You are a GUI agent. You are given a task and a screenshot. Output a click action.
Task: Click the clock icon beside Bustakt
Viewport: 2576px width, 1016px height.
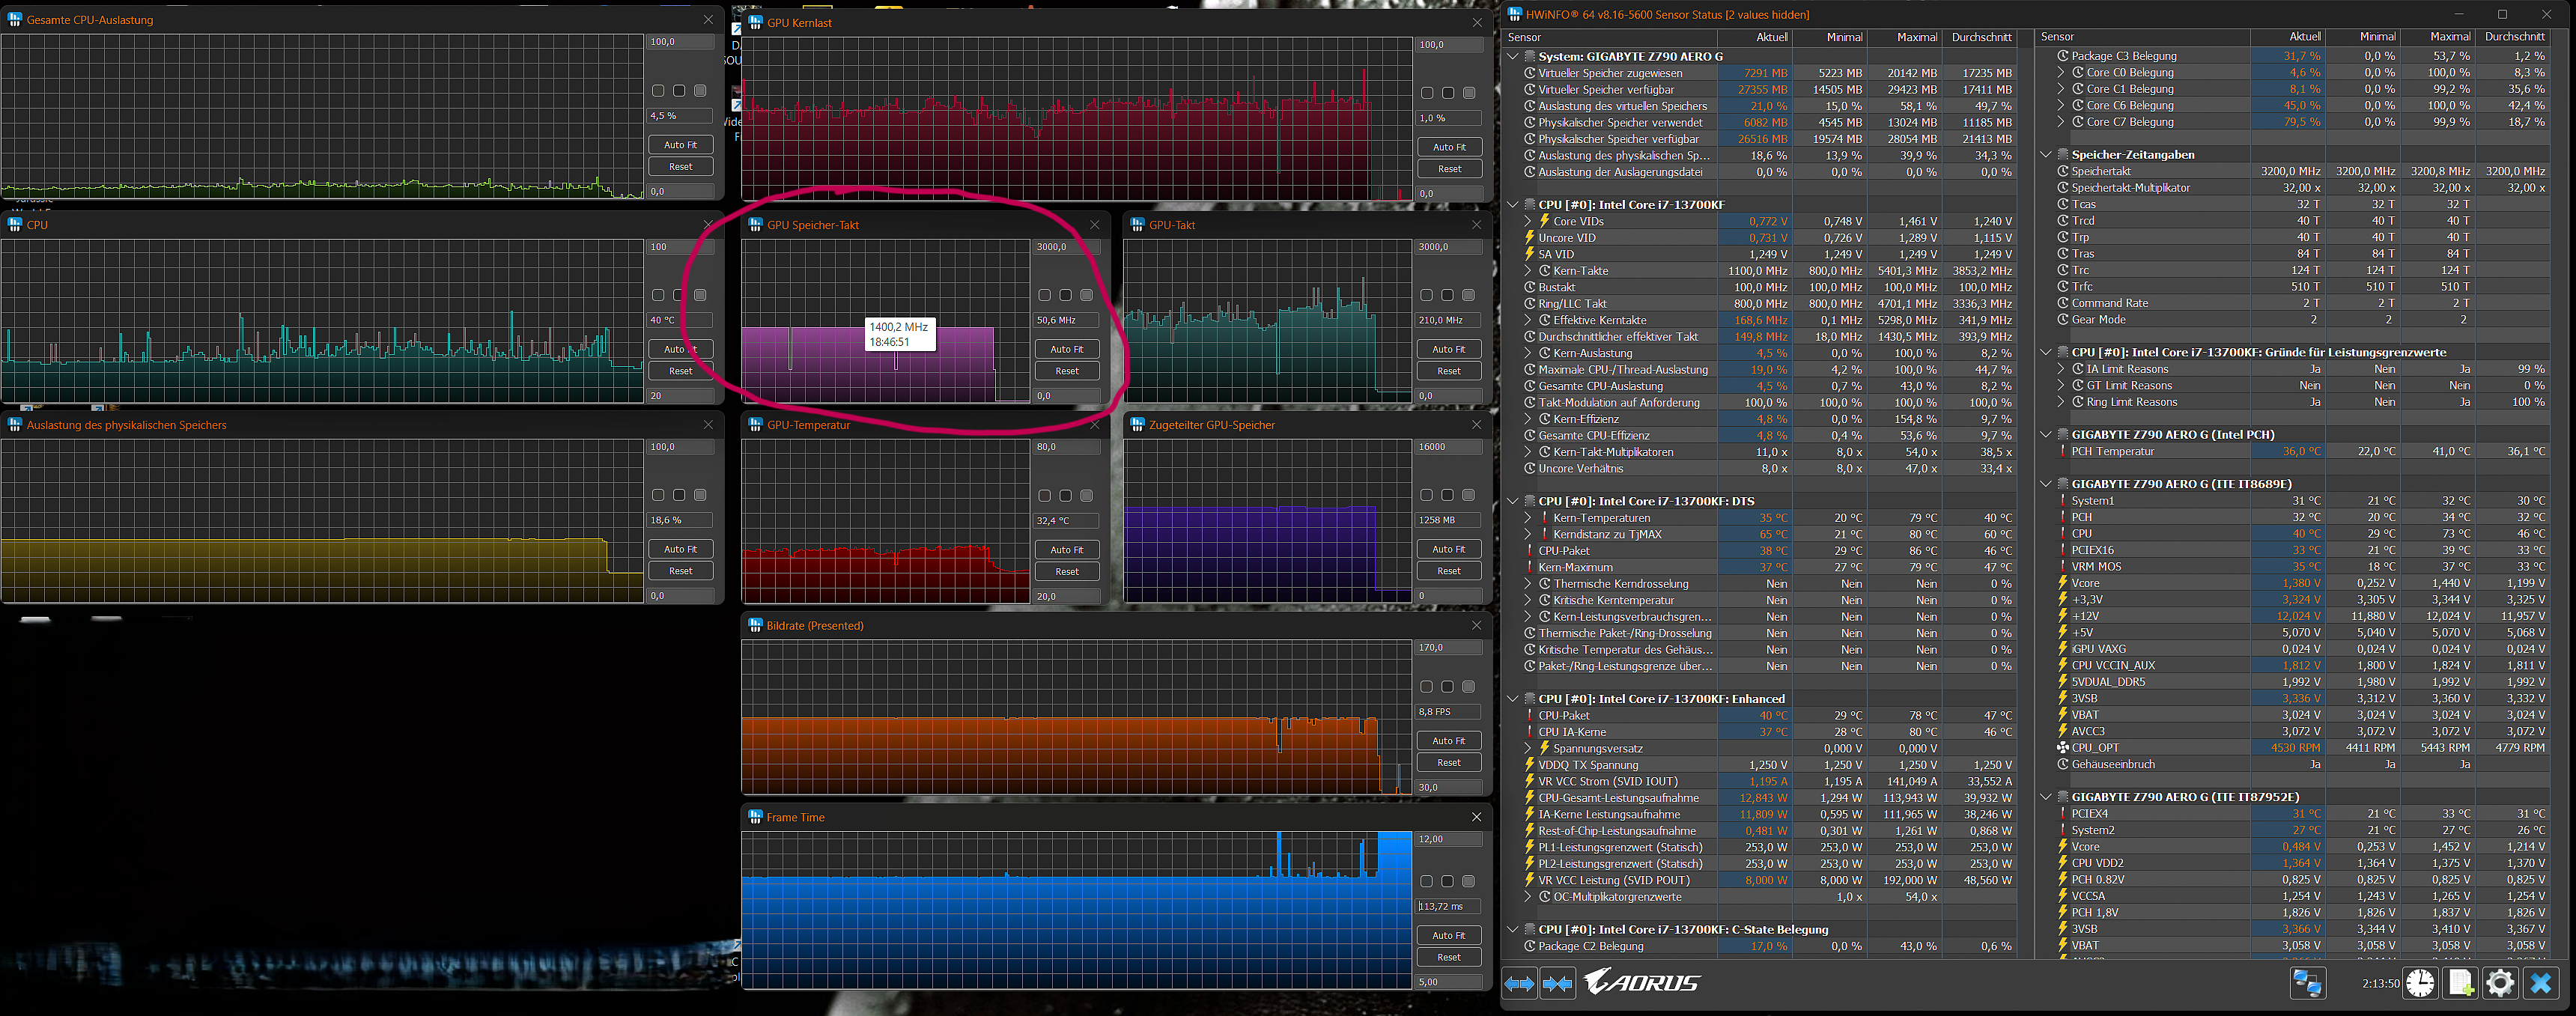pyautogui.click(x=1529, y=287)
